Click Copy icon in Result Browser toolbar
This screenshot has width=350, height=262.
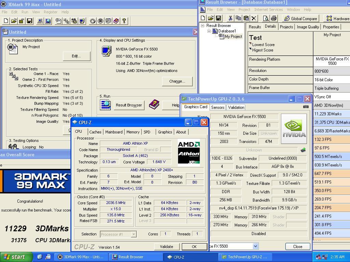pos(238,18)
